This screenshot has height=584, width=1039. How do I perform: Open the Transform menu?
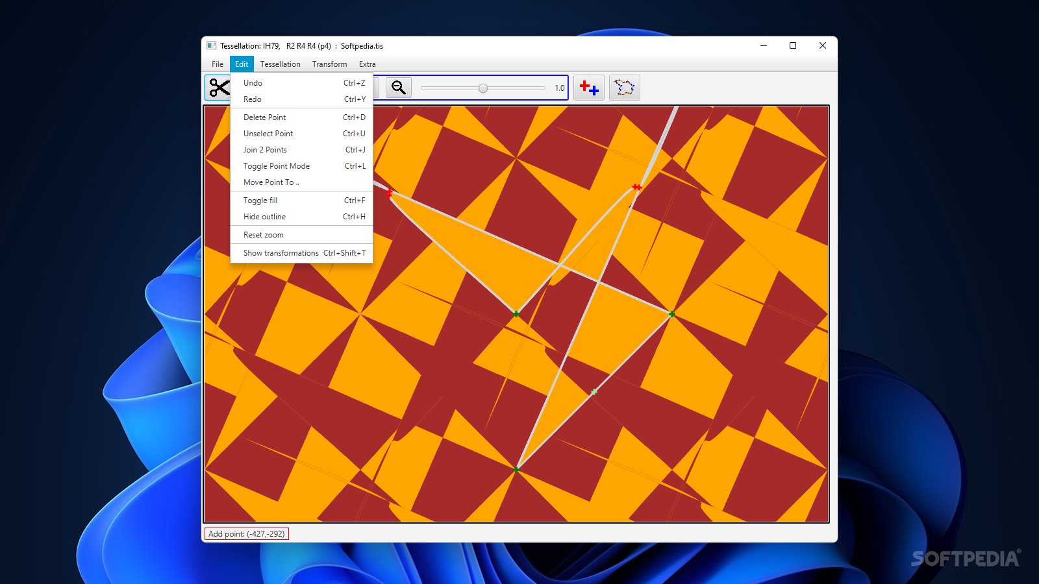[329, 64]
